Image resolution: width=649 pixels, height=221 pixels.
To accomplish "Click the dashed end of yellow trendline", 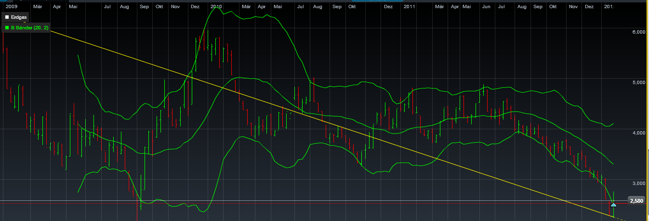I will pyautogui.click(x=622, y=219).
